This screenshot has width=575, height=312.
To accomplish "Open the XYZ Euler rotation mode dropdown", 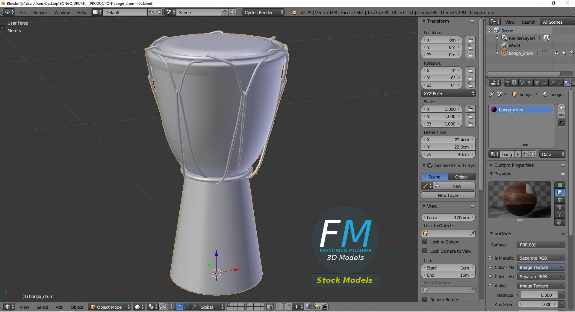I will [448, 93].
